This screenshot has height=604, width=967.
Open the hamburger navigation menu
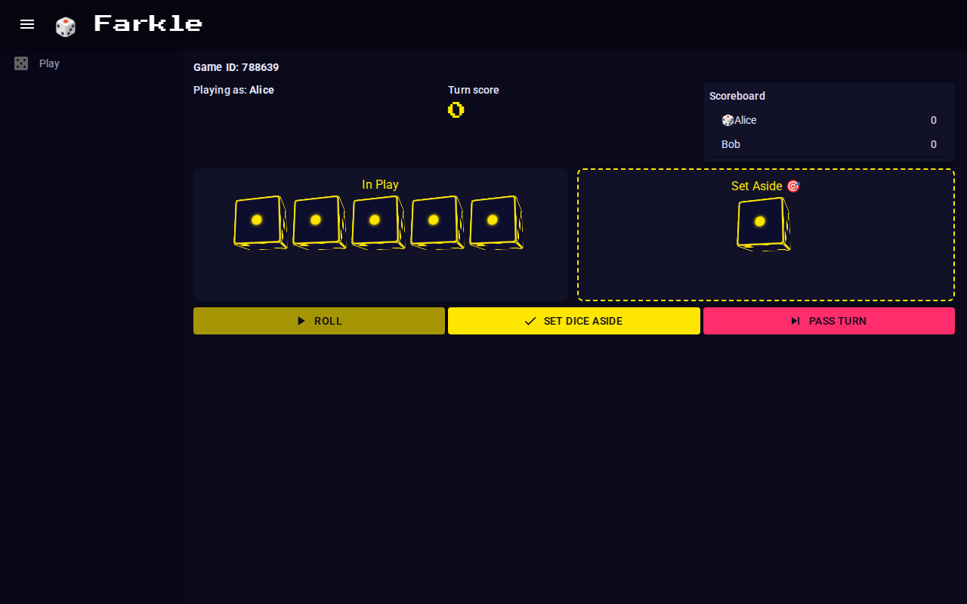click(27, 24)
